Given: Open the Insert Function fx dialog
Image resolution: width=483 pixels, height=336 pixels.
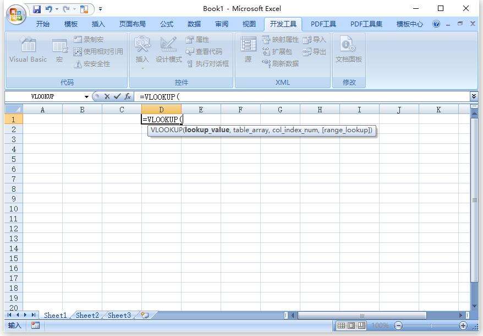Looking at the screenshot, I should pos(128,96).
